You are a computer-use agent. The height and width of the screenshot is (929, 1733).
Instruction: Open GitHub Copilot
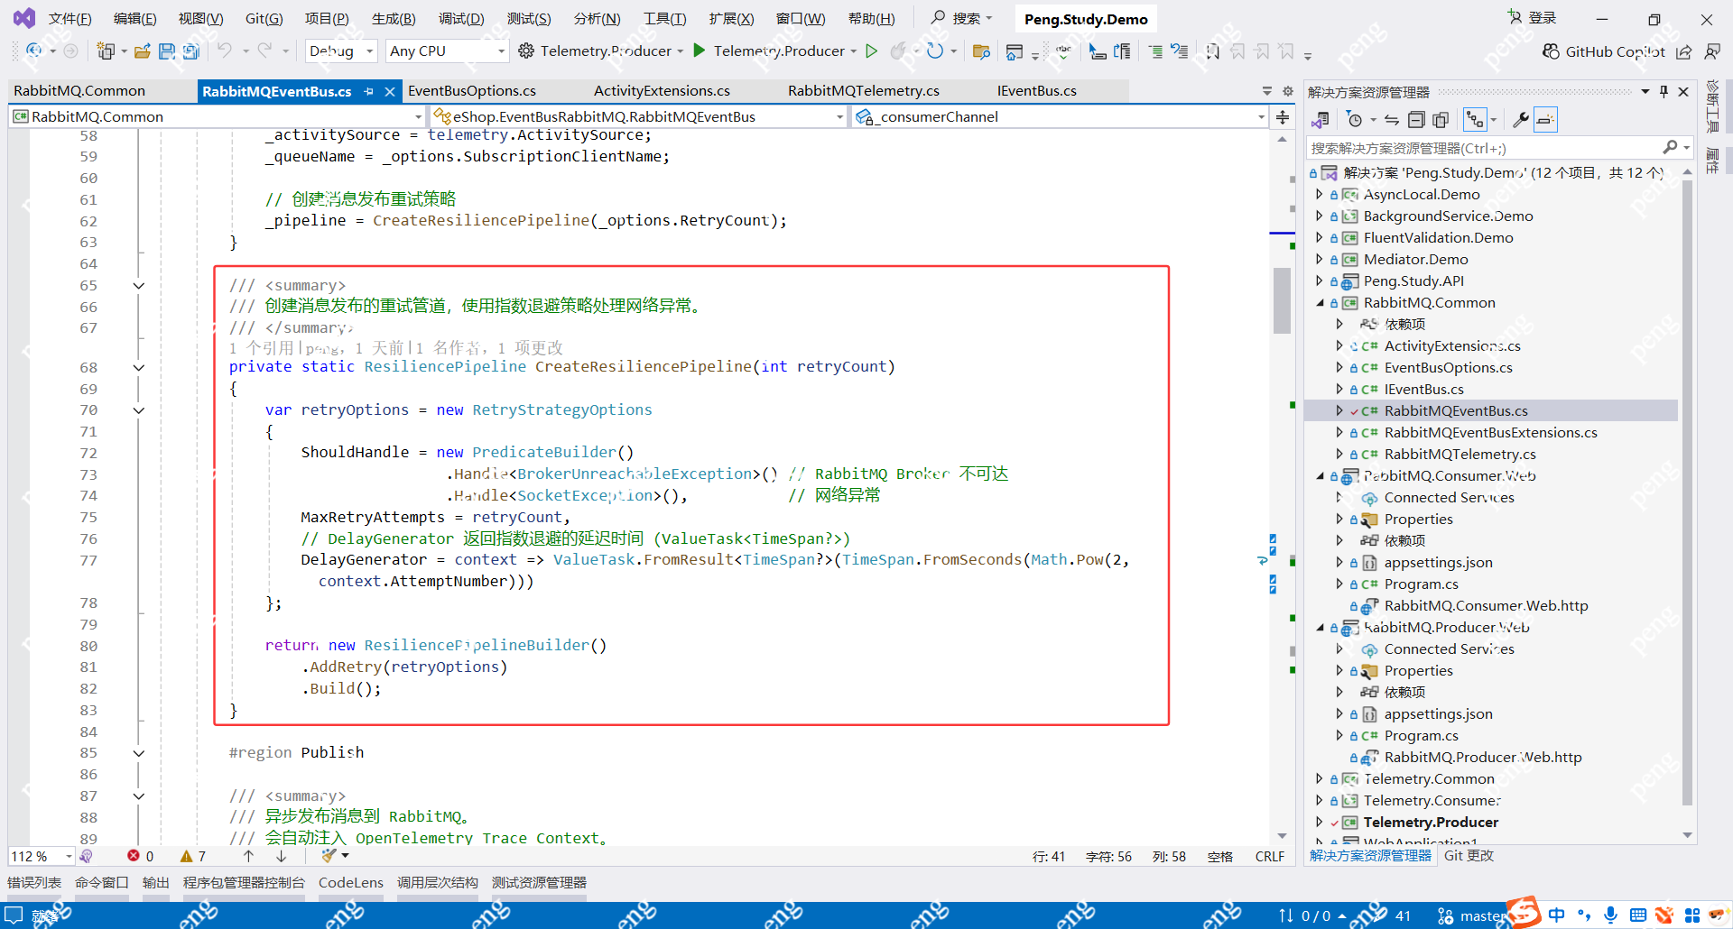[x=1603, y=51]
